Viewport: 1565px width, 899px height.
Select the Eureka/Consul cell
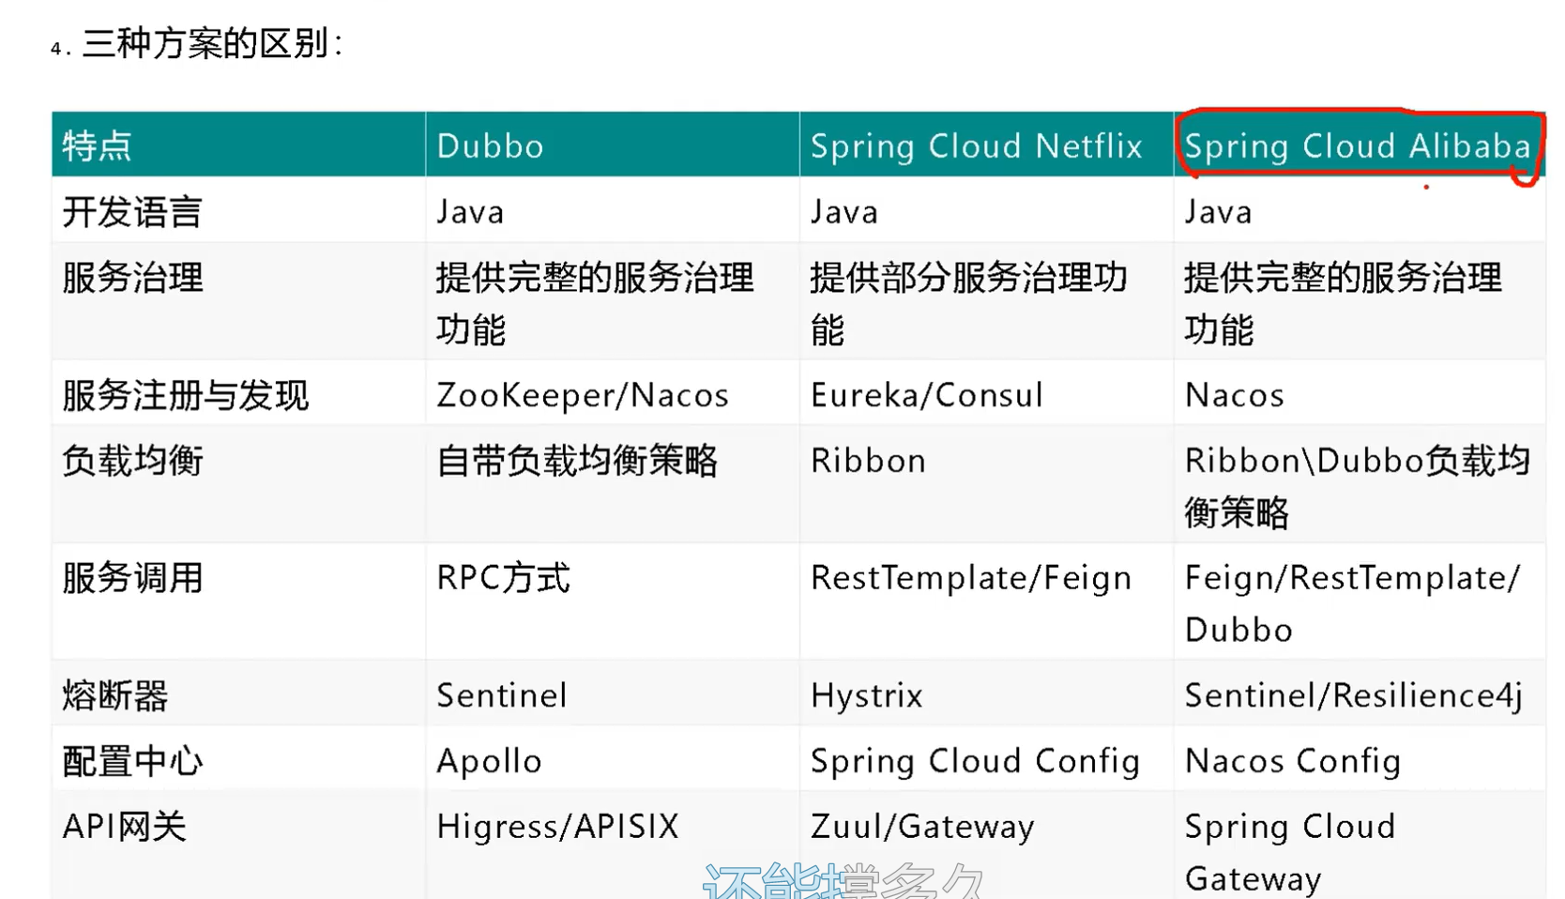(926, 394)
